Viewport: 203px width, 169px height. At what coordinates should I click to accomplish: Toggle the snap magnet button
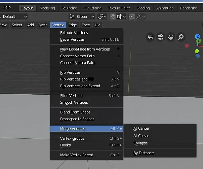coord(113,16)
